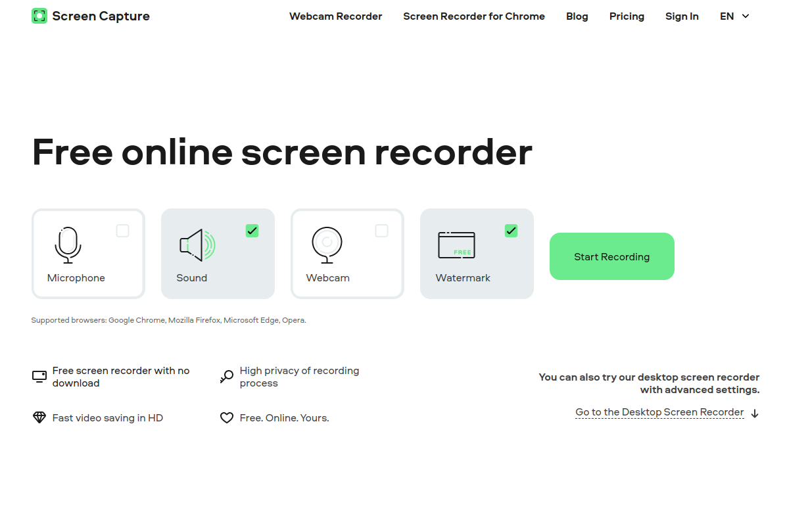The width and height of the screenshot is (810, 518).
Task: Click the monitor icon beside no-download text
Action: click(x=39, y=376)
